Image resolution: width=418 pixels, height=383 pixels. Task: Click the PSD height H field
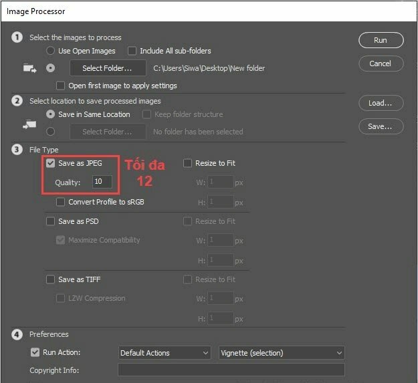[221, 260]
